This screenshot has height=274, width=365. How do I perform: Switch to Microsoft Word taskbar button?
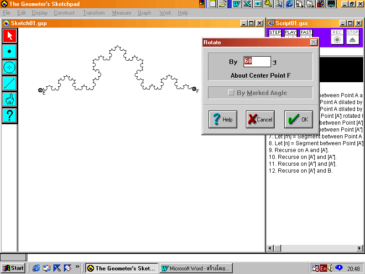point(196,269)
